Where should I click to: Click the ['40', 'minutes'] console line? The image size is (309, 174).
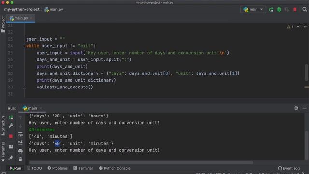(51, 136)
